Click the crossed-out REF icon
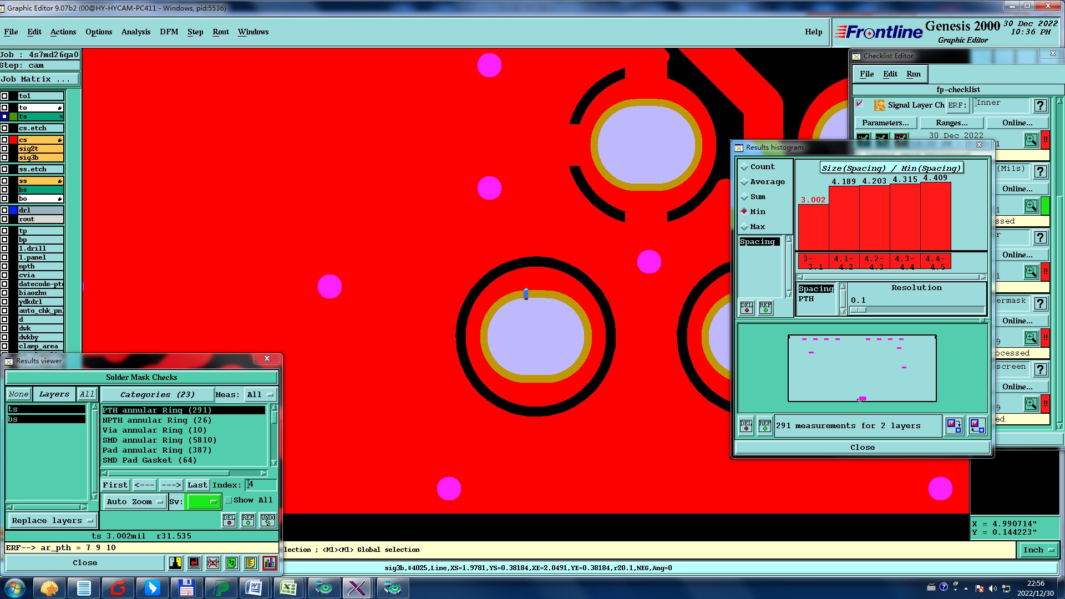The image size is (1065, 599). [213, 563]
